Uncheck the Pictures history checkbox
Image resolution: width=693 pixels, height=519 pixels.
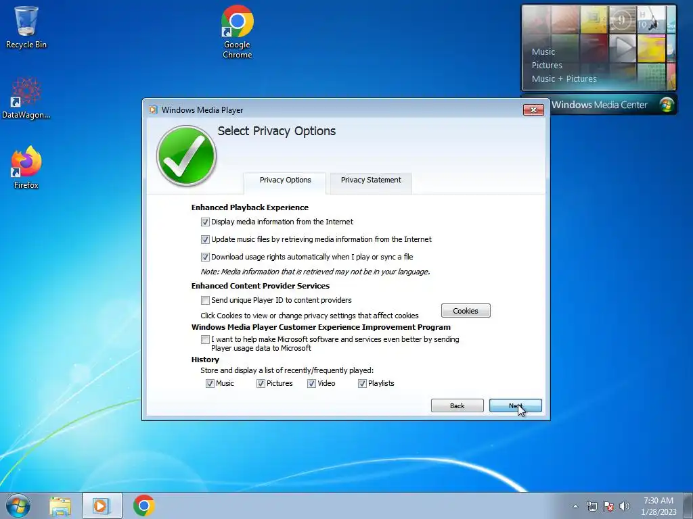(261, 384)
